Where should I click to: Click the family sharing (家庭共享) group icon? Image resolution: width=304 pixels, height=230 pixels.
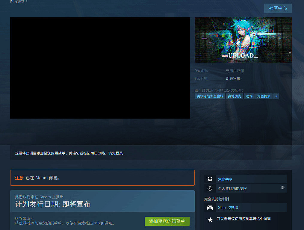pos(210,179)
